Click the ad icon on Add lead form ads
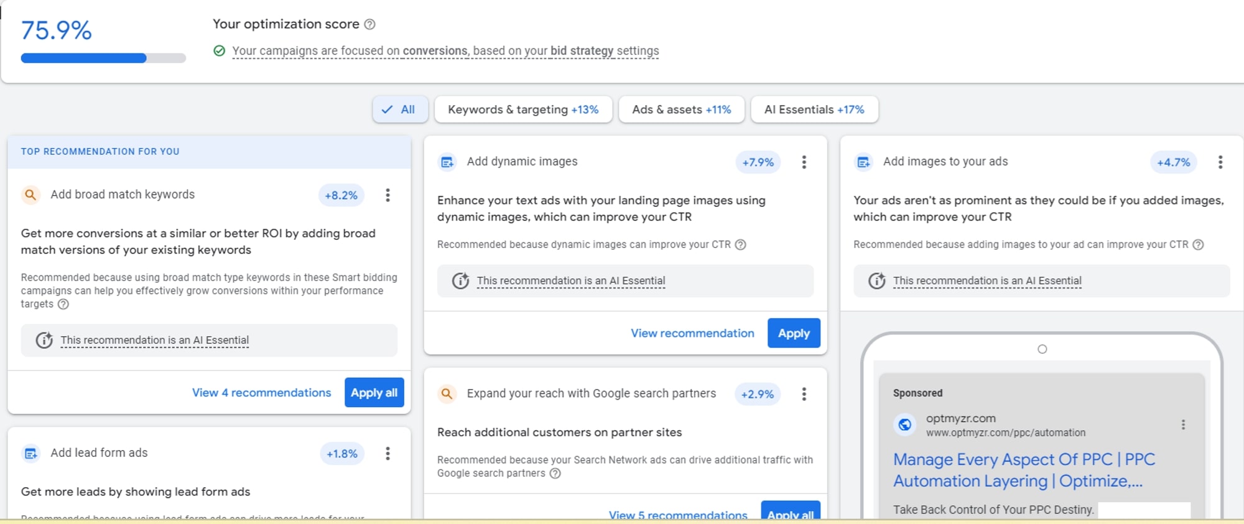 pos(30,453)
